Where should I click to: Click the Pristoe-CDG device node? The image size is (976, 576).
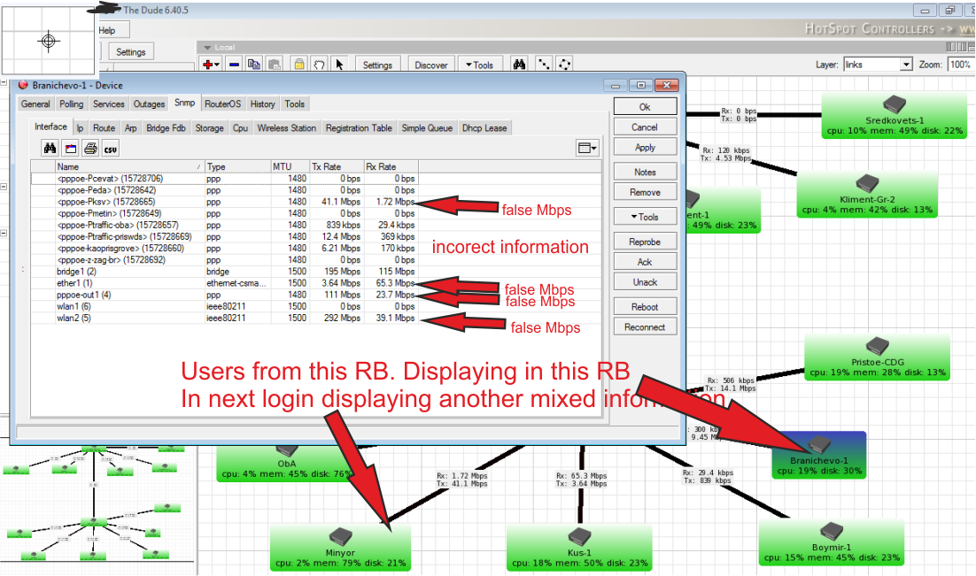point(877,357)
